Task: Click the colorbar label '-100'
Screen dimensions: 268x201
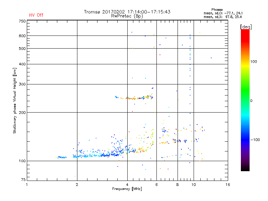Action: point(255,140)
